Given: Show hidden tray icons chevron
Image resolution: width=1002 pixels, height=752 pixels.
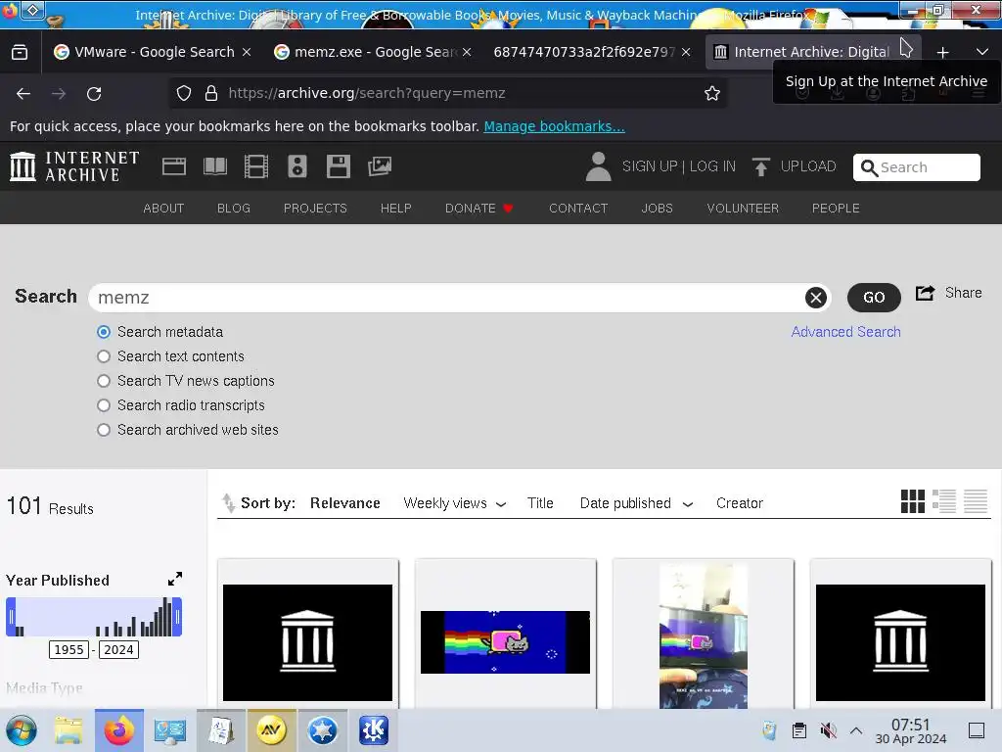Looking at the screenshot, I should pyautogui.click(x=856, y=730).
